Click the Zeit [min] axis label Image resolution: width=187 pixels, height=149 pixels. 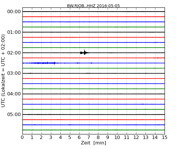coord(93,143)
